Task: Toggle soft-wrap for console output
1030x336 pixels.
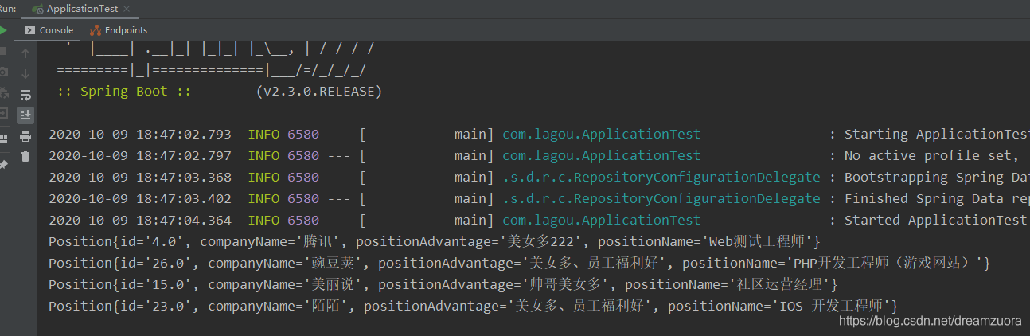Action: pyautogui.click(x=25, y=95)
